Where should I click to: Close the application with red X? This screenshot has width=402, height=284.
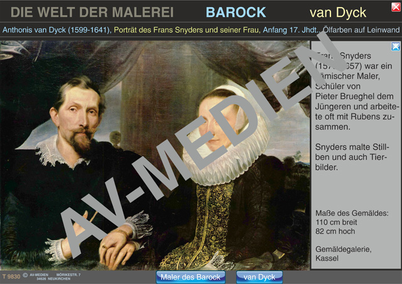[x=396, y=7]
